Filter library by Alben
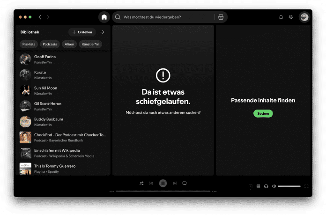 69,44
